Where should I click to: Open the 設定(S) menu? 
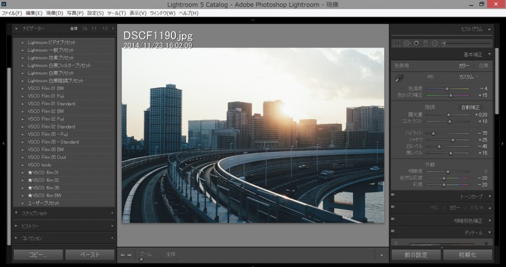pos(96,13)
